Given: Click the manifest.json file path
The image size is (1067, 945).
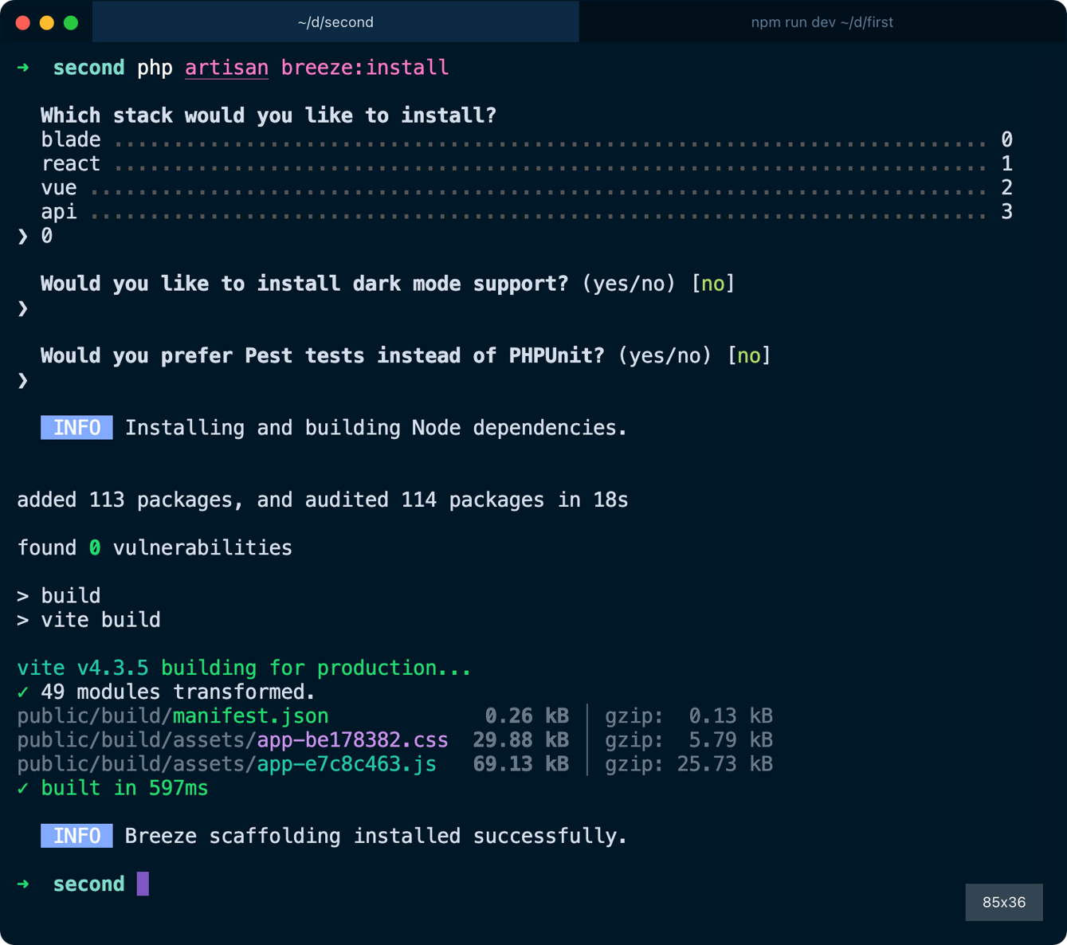Looking at the screenshot, I should pos(250,716).
